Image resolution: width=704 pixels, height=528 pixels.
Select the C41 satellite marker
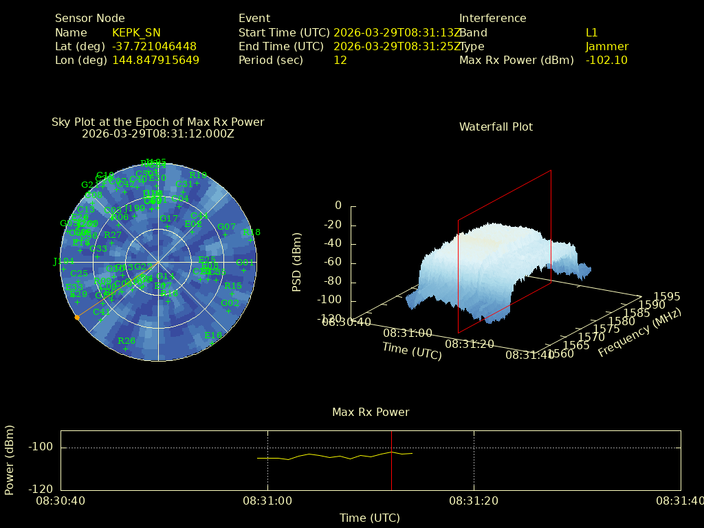(100, 320)
